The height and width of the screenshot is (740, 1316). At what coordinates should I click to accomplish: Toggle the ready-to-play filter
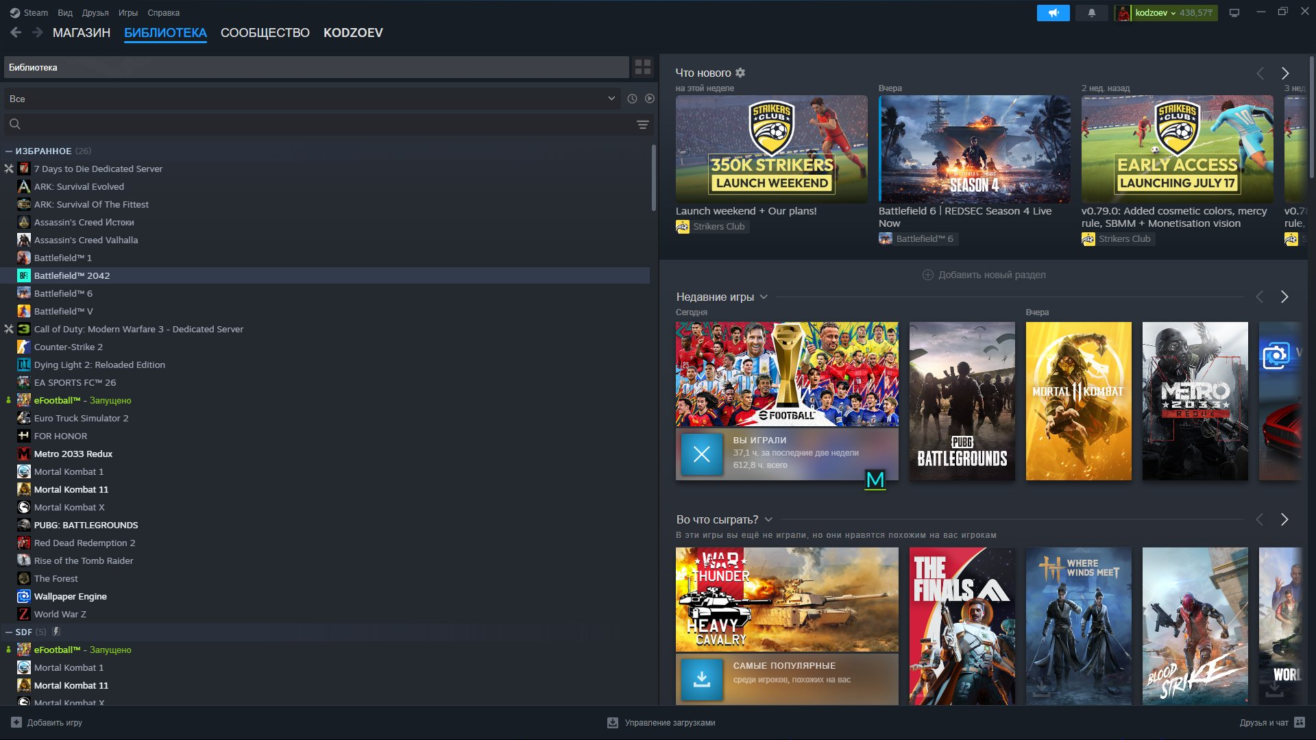650,99
